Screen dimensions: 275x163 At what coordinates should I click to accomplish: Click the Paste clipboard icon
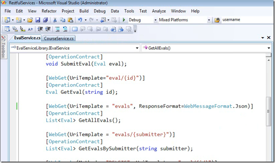click(x=70, y=20)
